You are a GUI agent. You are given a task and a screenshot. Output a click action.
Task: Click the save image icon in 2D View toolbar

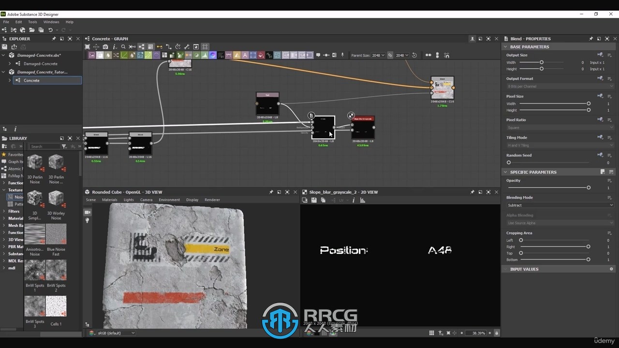314,200
